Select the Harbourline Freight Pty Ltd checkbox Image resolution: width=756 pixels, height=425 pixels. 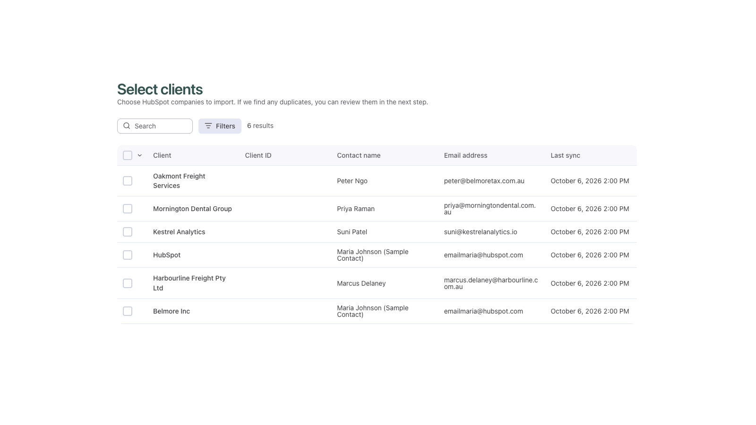point(128,283)
